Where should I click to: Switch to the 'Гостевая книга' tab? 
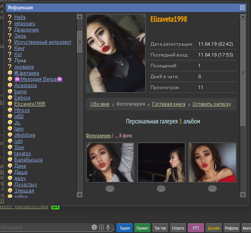pyautogui.click(x=169, y=104)
